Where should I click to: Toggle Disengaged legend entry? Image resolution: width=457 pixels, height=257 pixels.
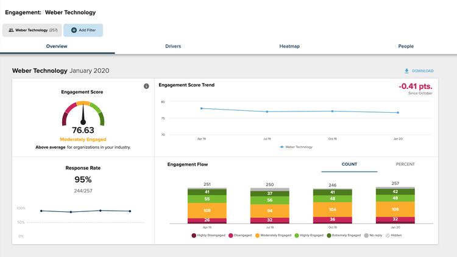[240, 236]
